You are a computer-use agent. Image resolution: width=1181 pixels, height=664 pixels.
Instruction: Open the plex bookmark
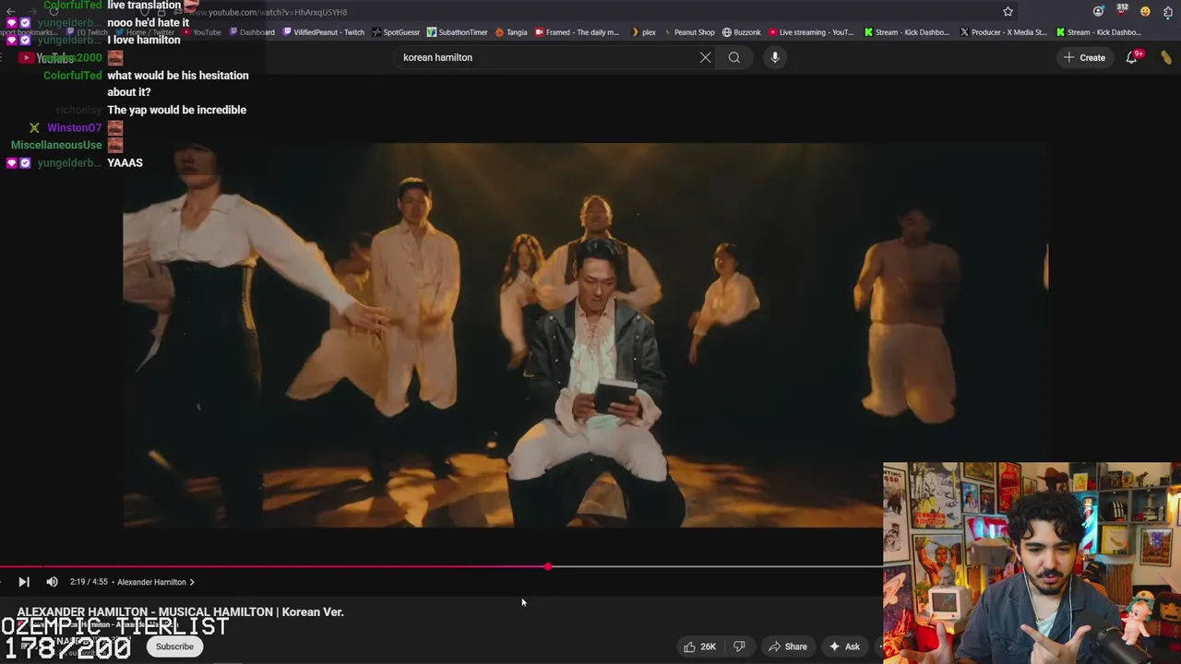643,32
